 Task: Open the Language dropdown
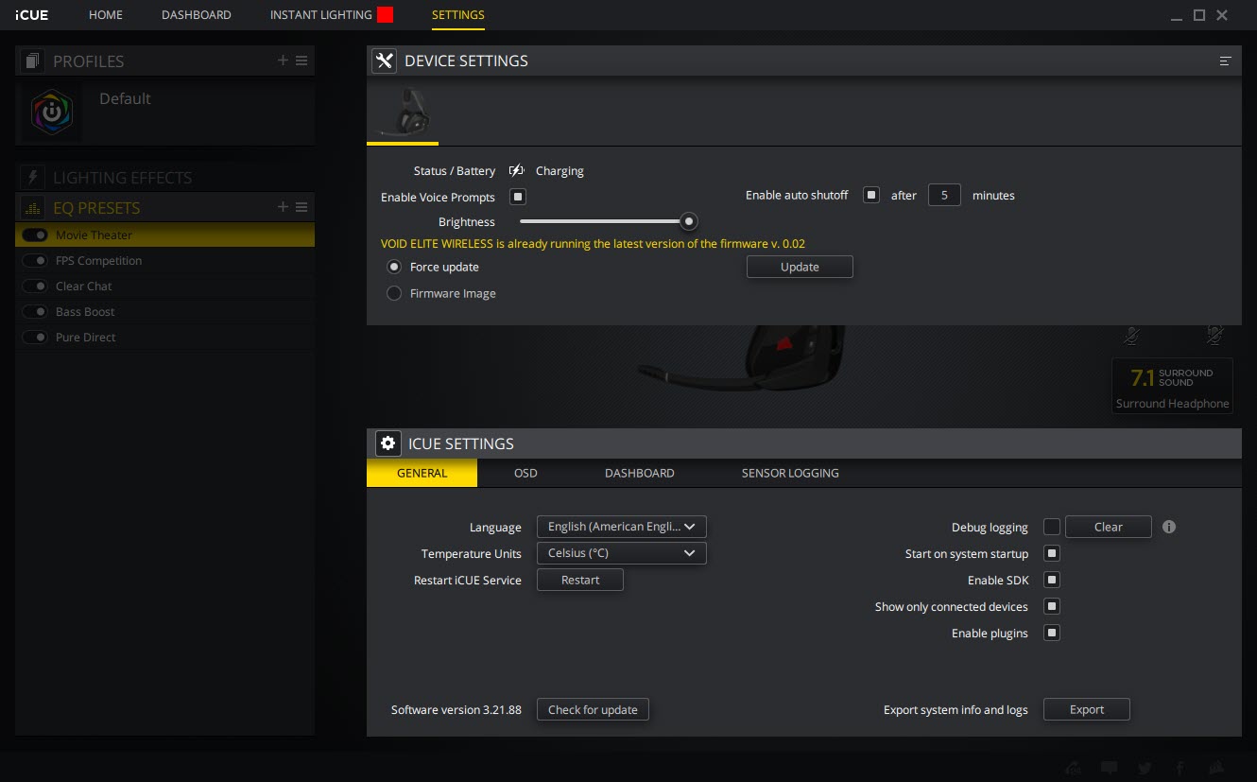point(621,527)
